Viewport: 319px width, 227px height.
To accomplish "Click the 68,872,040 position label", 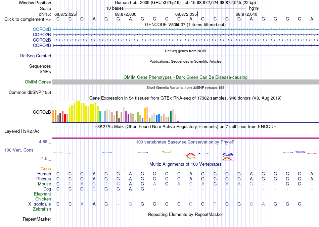I will [246, 14].
